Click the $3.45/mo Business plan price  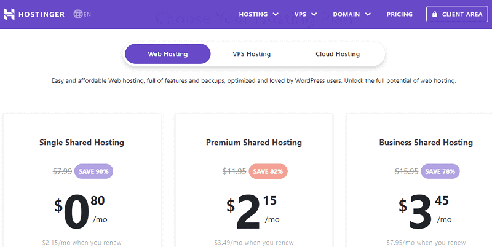click(x=426, y=212)
